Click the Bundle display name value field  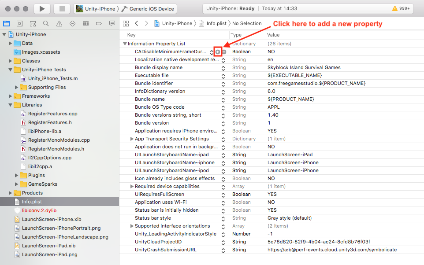click(304, 67)
